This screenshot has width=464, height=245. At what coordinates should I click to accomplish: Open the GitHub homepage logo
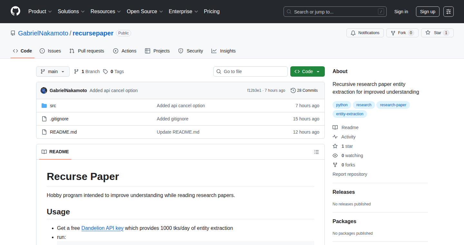[15, 11]
